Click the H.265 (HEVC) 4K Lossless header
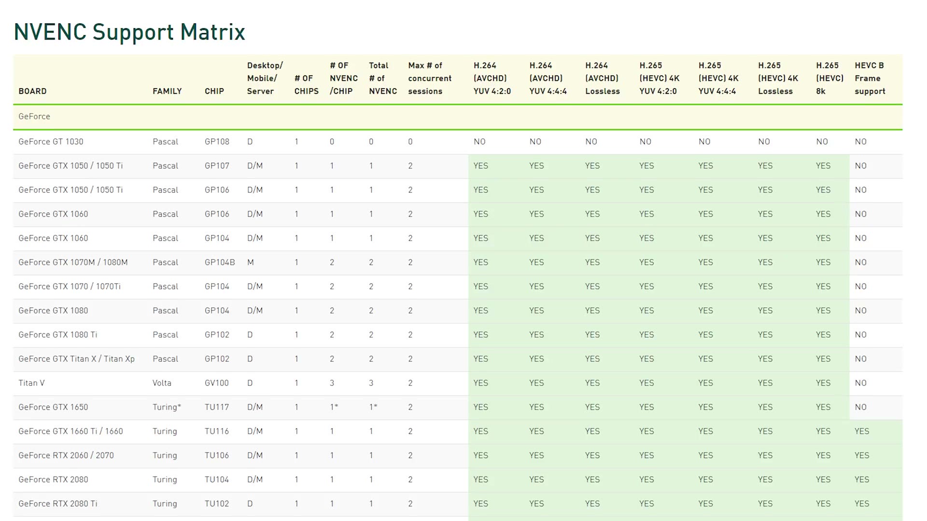 [x=778, y=78]
